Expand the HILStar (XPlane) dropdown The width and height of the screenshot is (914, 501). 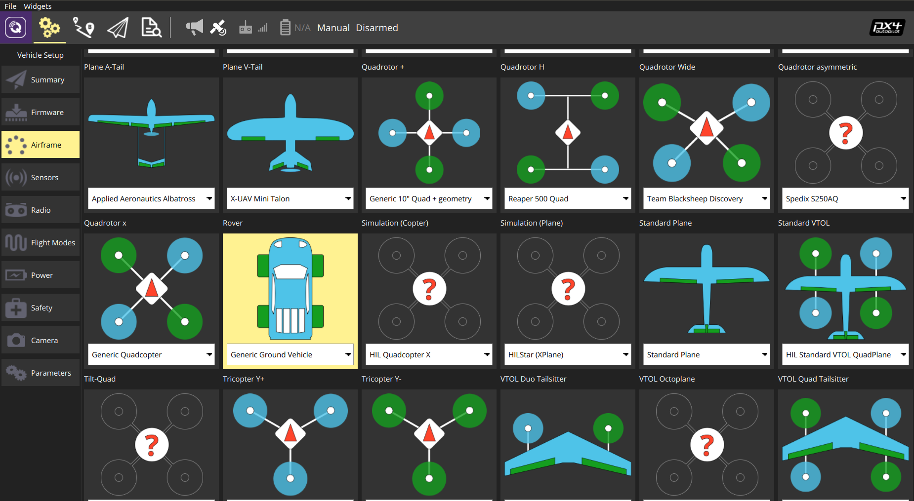tap(568, 354)
